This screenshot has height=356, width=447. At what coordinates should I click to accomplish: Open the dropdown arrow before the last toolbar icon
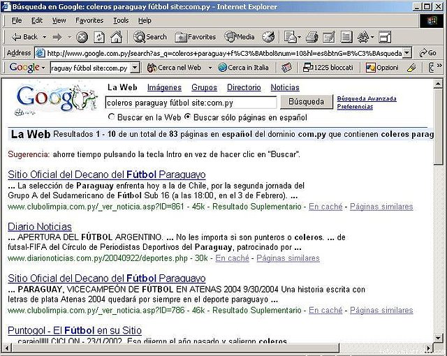372,37
